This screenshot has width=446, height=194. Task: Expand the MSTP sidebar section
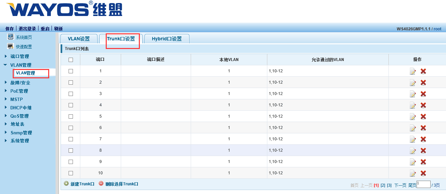[x=16, y=99]
